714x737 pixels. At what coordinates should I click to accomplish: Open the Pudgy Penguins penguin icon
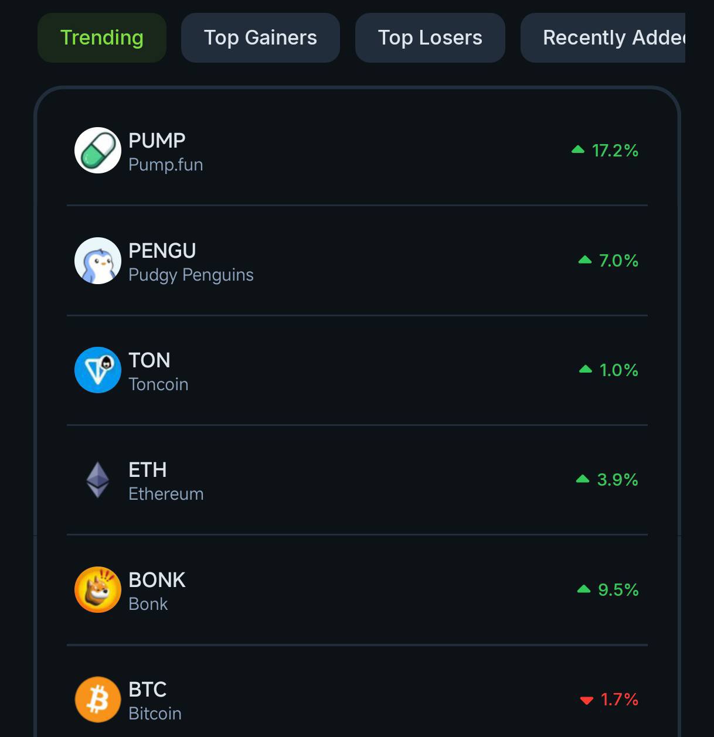point(98,261)
